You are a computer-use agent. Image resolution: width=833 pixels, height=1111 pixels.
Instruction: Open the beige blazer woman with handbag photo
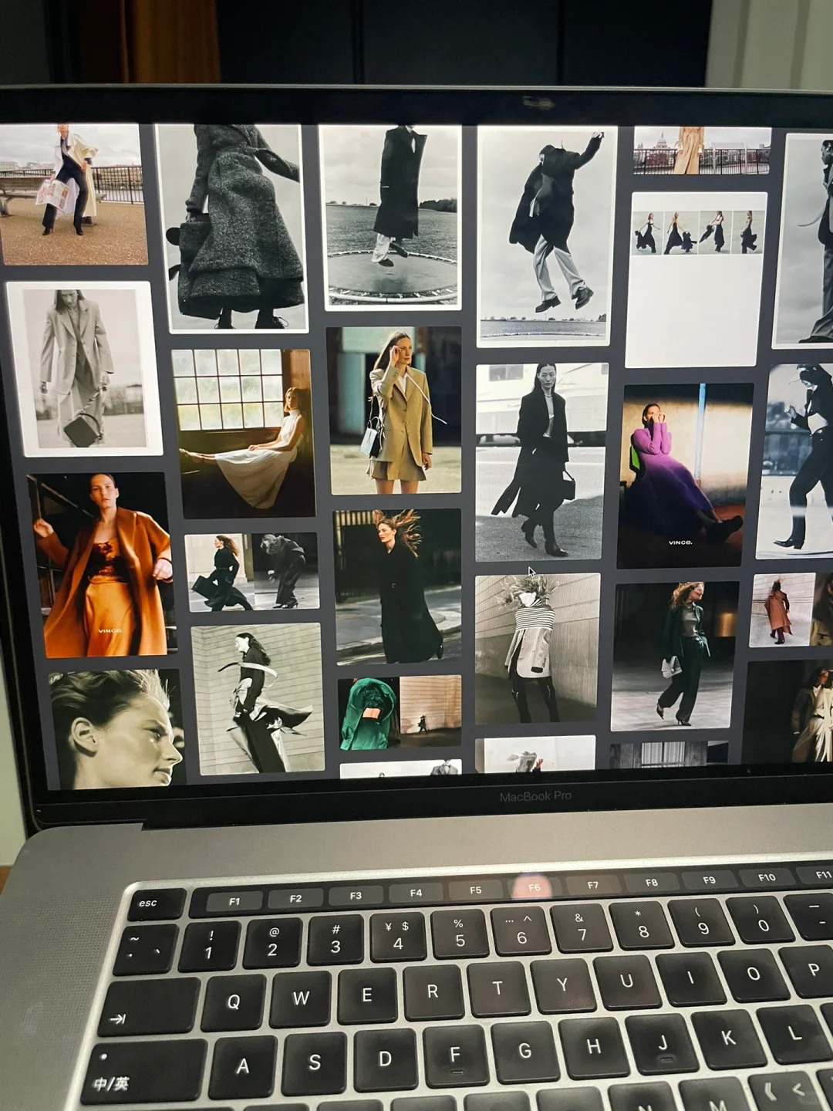pyautogui.click(x=395, y=410)
